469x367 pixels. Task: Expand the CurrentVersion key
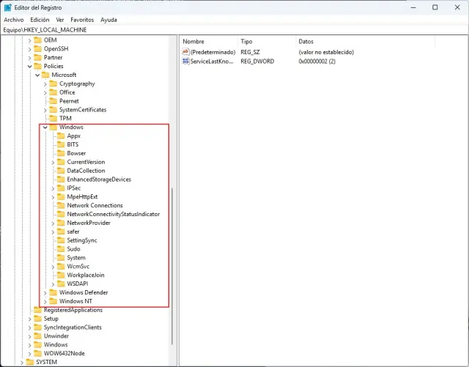pos(53,162)
